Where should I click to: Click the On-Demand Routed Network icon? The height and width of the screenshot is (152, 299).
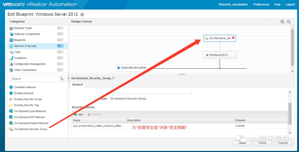click(11, 123)
